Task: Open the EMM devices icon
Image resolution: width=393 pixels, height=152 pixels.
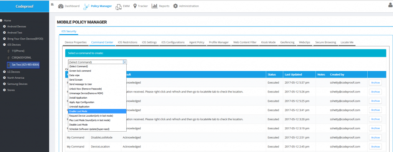Action: pyautogui.click(x=119, y=7)
